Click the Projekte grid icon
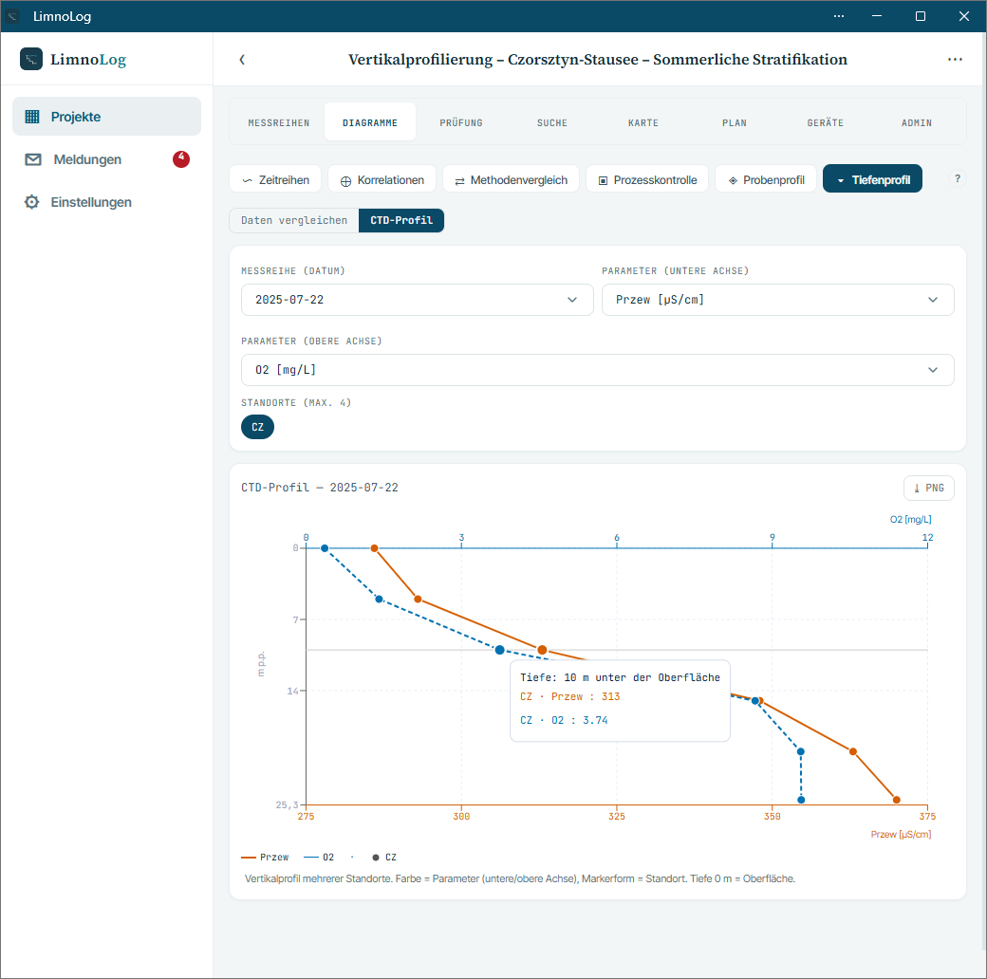The image size is (987, 979). click(32, 117)
